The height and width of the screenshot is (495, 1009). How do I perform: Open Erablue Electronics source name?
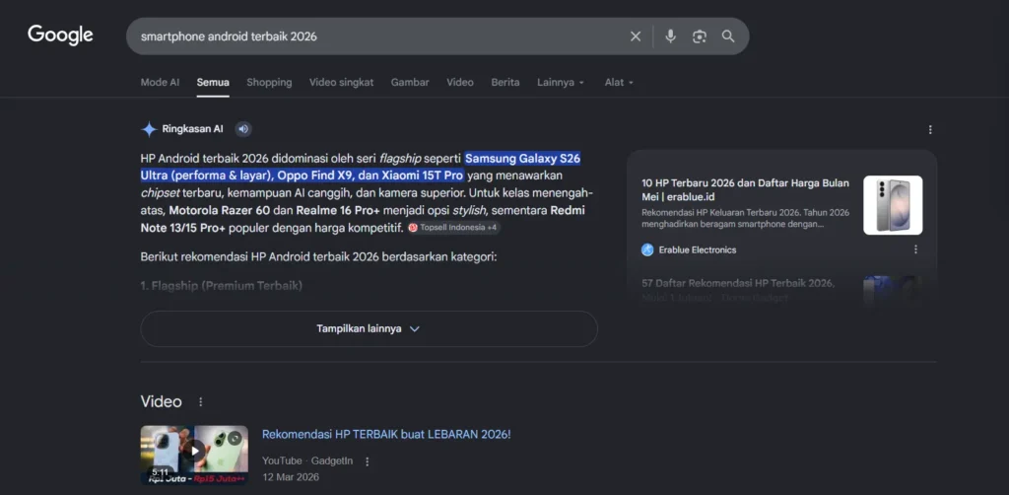697,249
